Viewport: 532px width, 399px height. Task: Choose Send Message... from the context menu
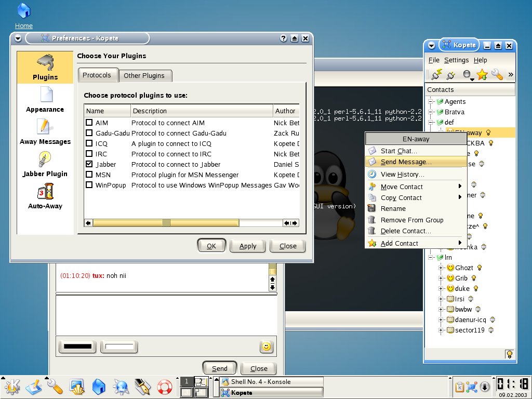(415, 162)
